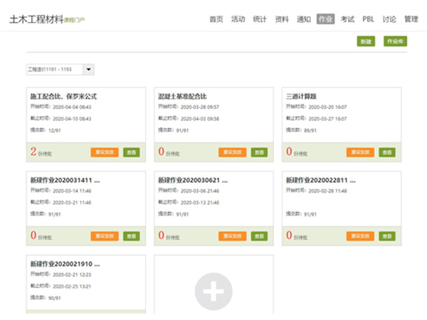427x320 pixels.
Task: Click the green 新建 button
Action: coord(366,42)
